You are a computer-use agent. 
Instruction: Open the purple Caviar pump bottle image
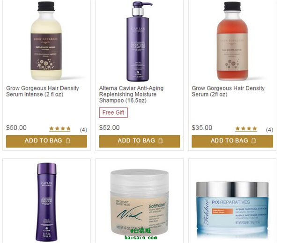(138, 41)
